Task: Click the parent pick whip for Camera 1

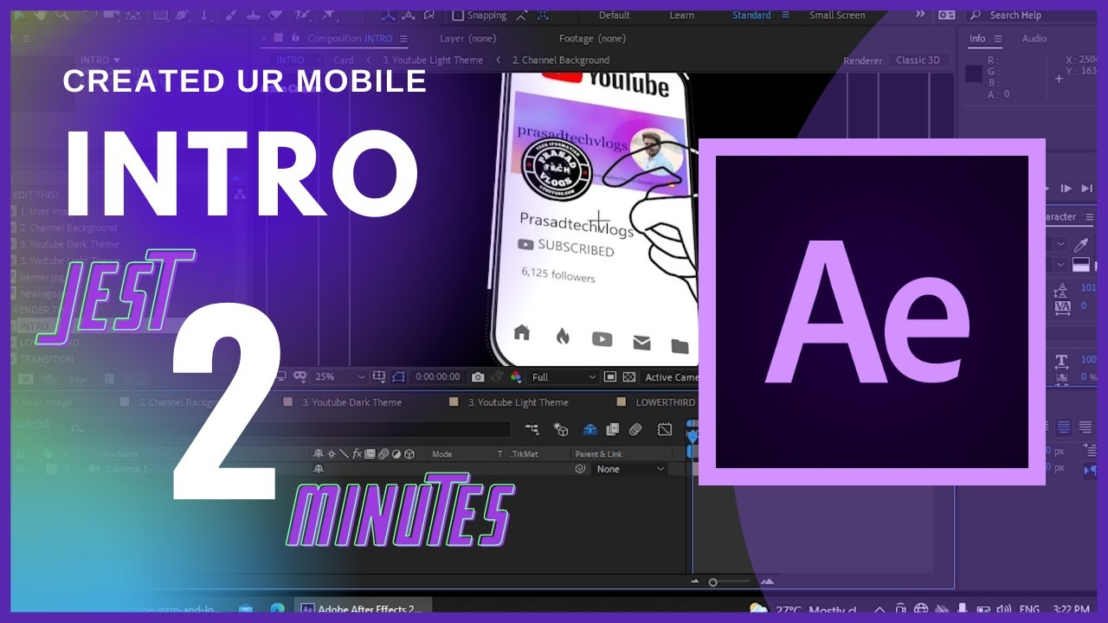Action: (580, 469)
